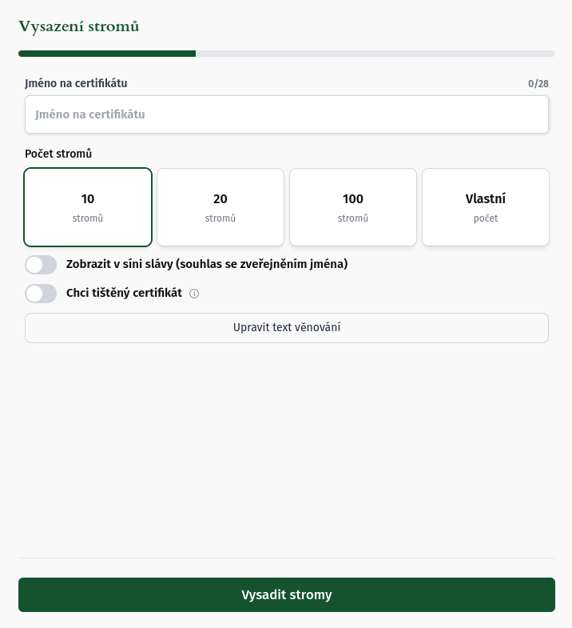
Task: Click the Vysazení stromů heading
Action: click(x=79, y=26)
